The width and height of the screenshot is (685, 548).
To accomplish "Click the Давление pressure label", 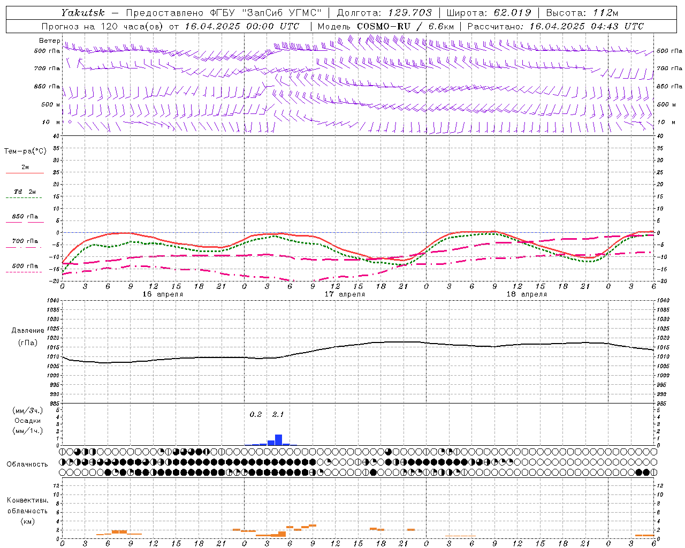I will click(x=28, y=331).
